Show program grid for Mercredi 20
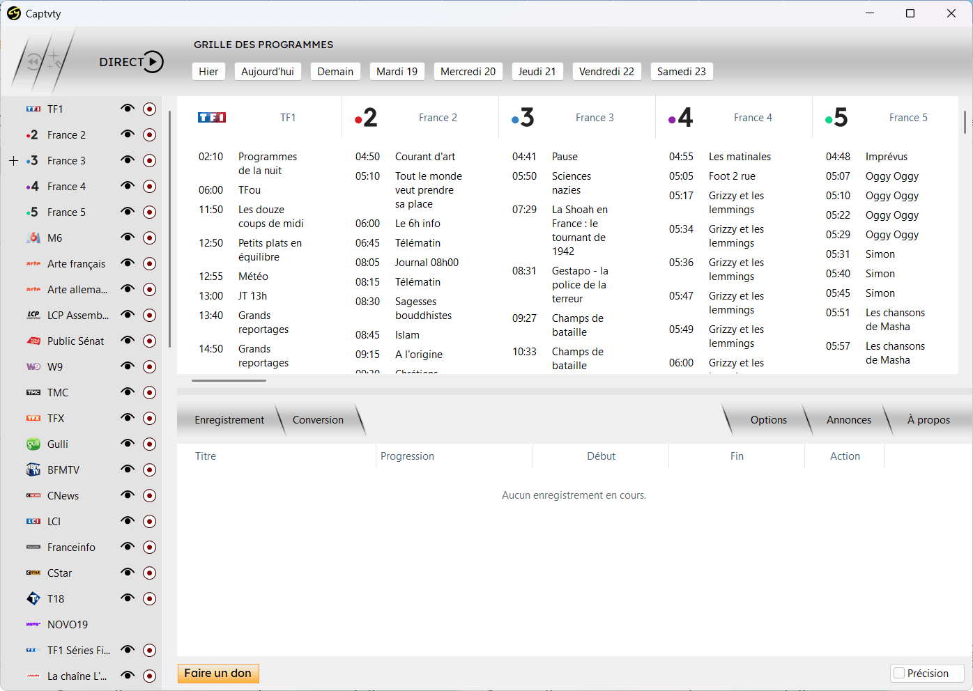Screen dimensions: 973x691 pyautogui.click(x=468, y=71)
